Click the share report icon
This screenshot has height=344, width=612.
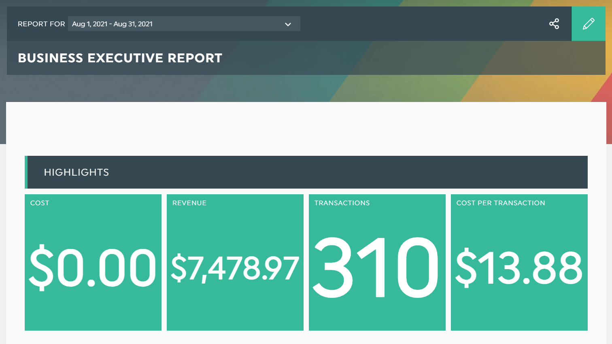point(554,24)
